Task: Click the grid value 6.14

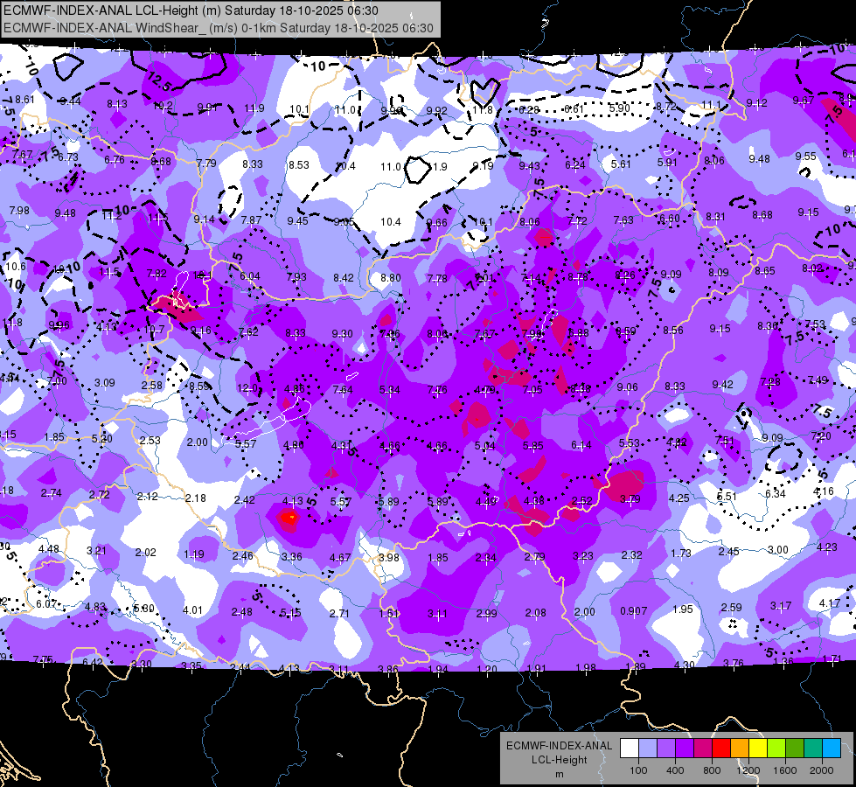Action: pyautogui.click(x=581, y=445)
